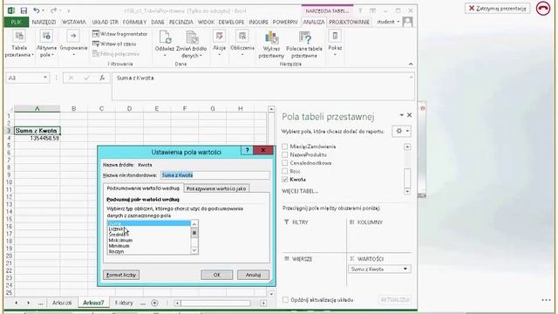The image size is (558, 314).
Task: Click the Format liczby button
Action: click(121, 275)
